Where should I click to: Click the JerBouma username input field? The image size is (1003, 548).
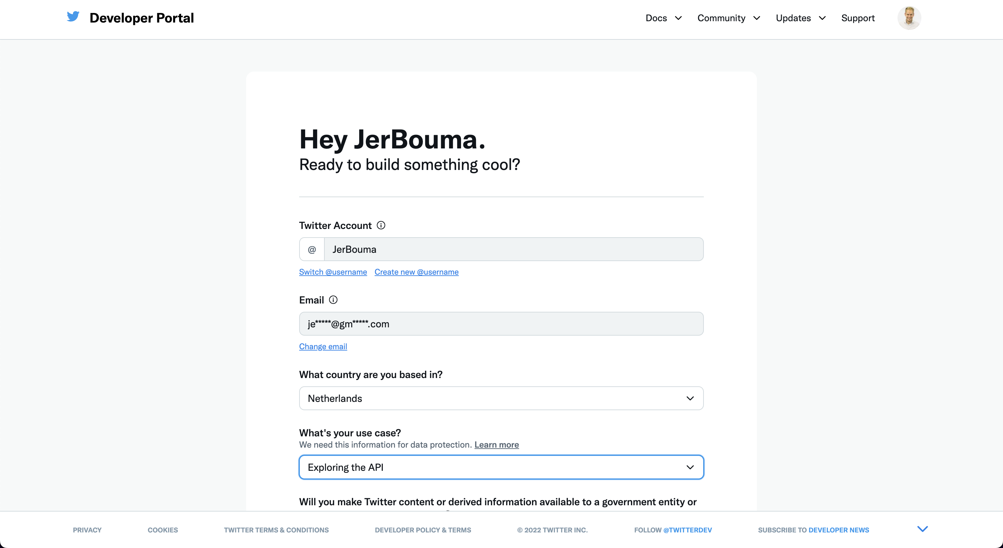(x=513, y=249)
